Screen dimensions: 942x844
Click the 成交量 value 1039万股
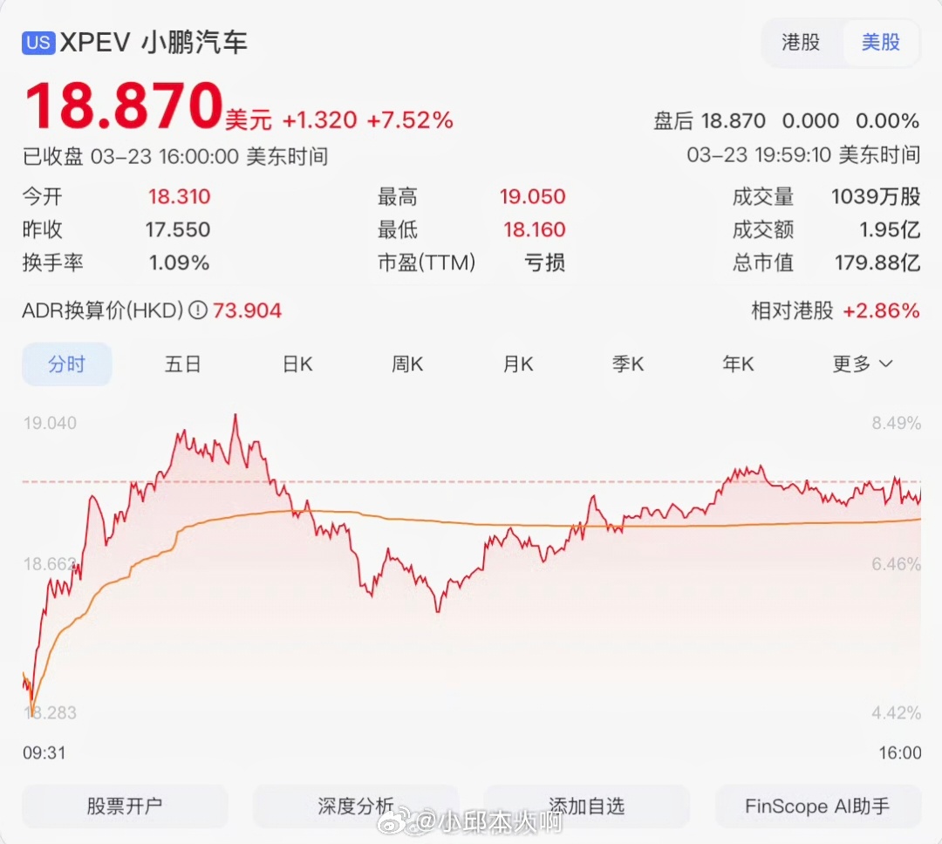click(876, 196)
